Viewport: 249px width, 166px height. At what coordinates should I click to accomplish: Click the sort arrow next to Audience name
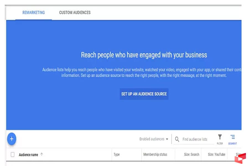tap(42, 155)
